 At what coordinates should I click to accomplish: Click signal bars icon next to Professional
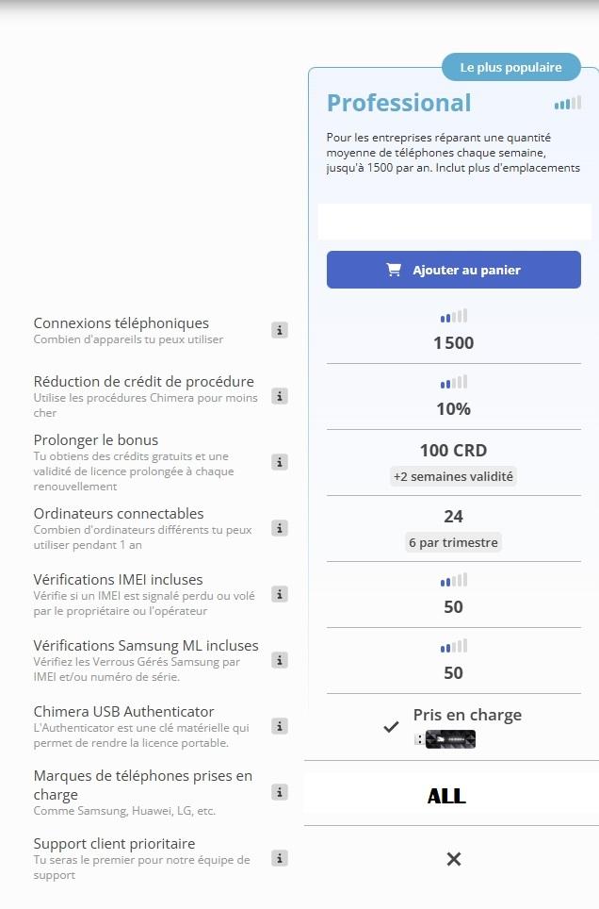(x=568, y=103)
